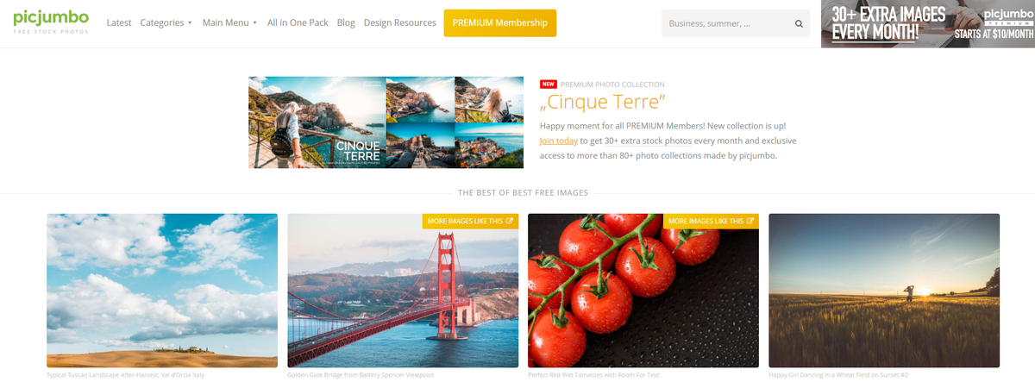This screenshot has height=382, width=1035.
Task: Click external link icon on Golden Gate image
Action: 510,221
